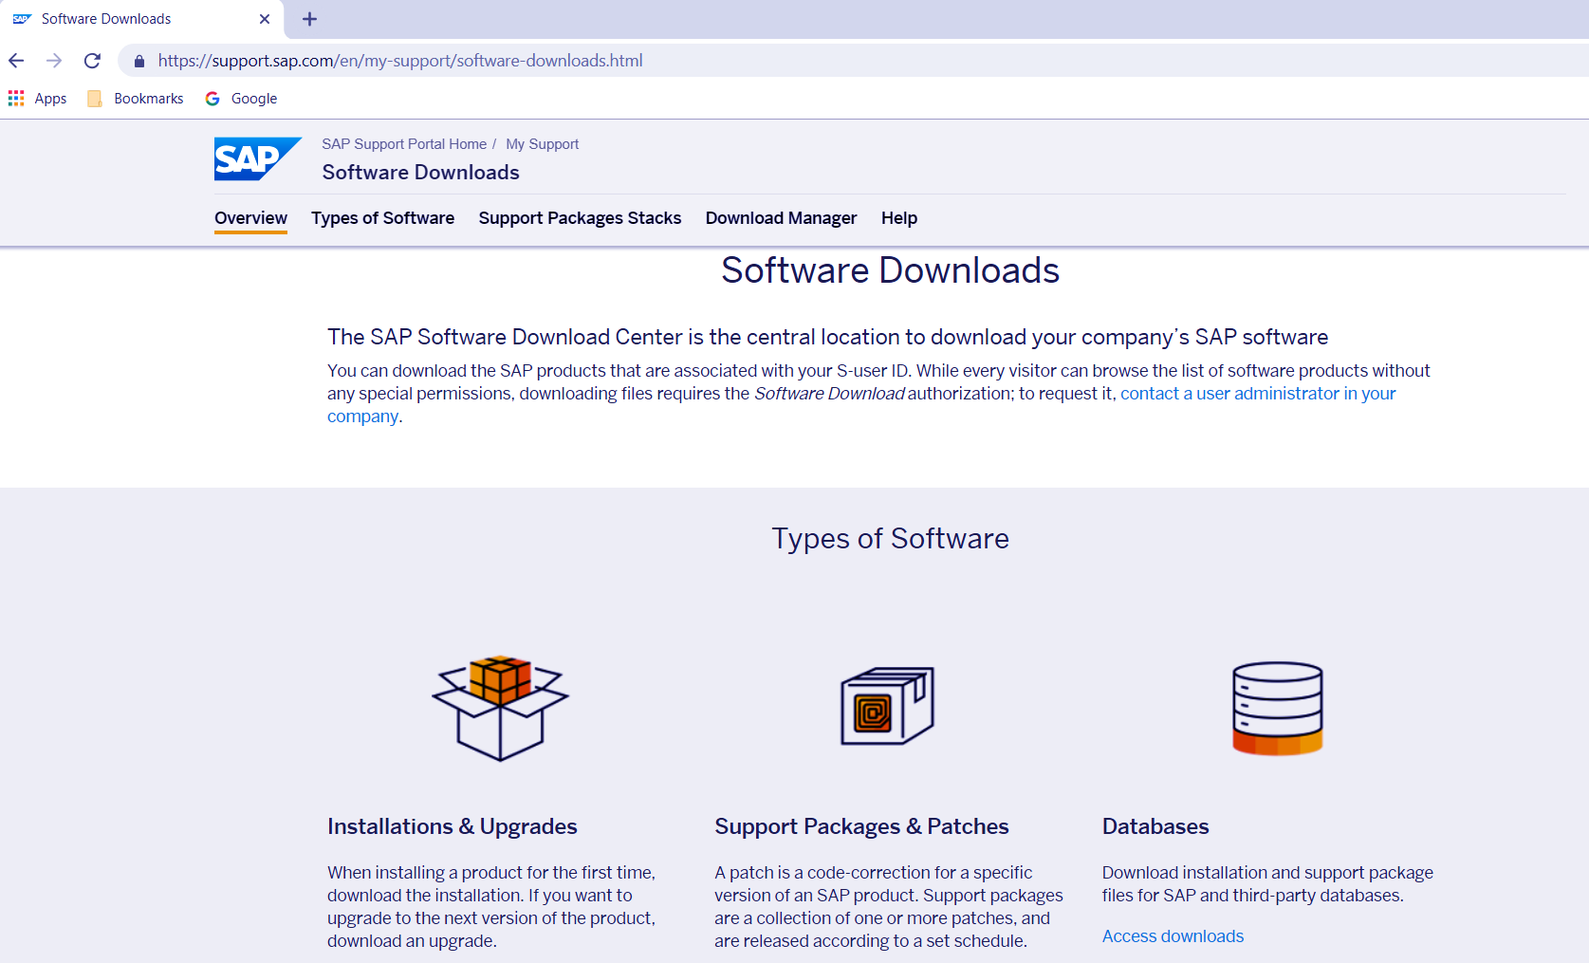Click the Types of Software section heading
1589x963 pixels.
click(890, 539)
